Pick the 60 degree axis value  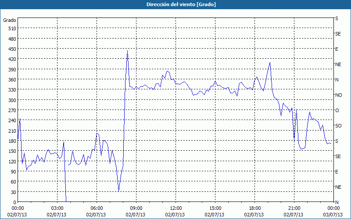(x=14, y=182)
